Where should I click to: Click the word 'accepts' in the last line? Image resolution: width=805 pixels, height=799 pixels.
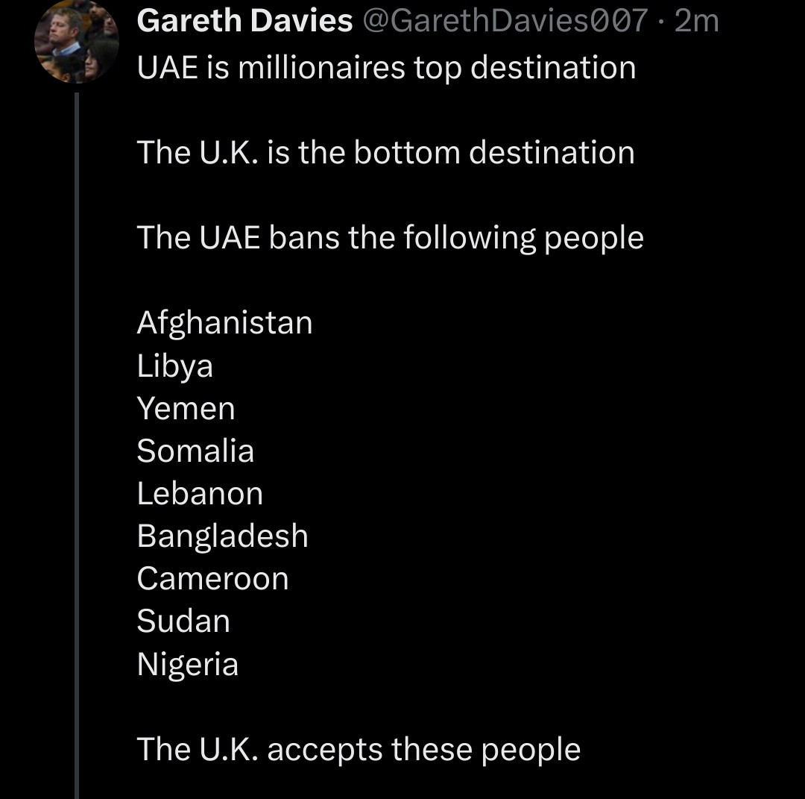tap(325, 751)
